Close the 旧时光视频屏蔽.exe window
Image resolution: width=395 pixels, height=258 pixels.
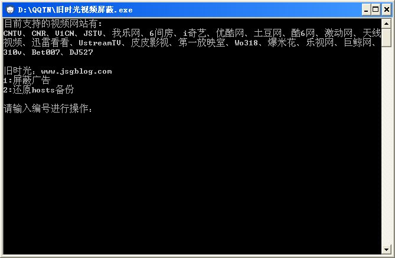pyautogui.click(x=386, y=10)
